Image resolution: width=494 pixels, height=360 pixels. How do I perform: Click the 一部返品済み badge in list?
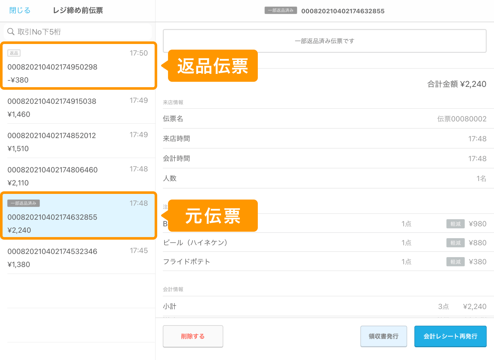(x=23, y=203)
